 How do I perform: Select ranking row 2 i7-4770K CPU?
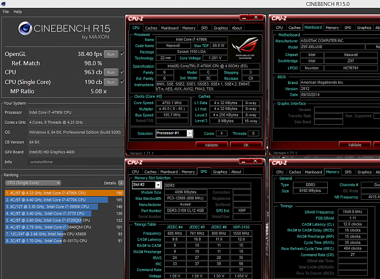(64, 200)
